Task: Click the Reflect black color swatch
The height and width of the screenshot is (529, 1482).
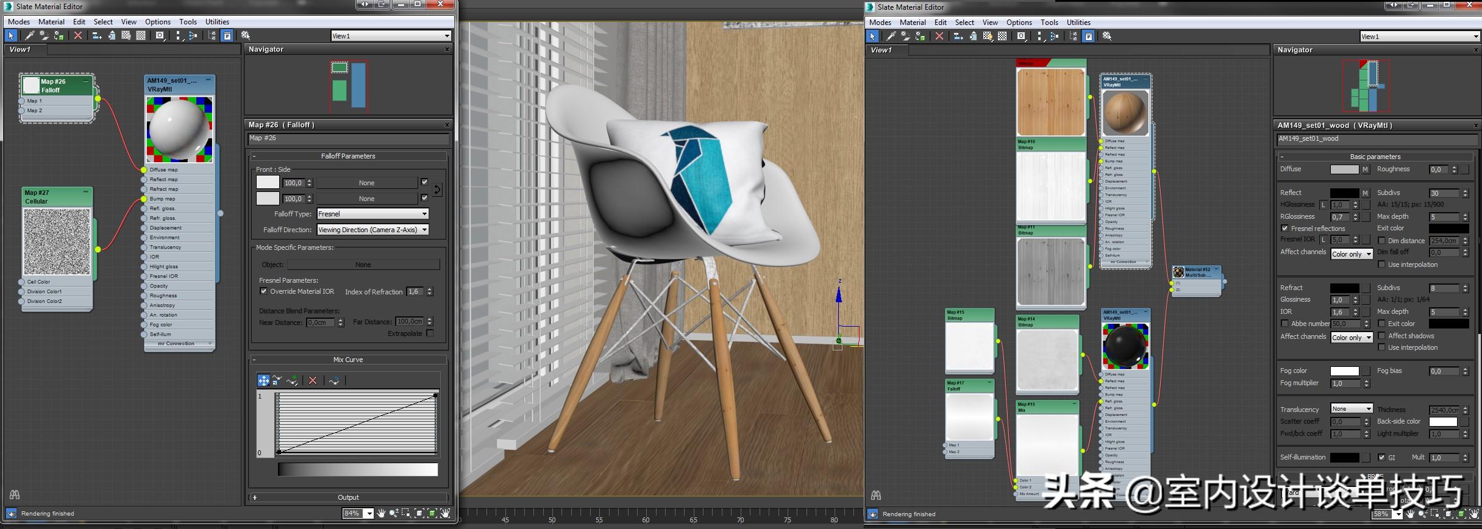Action: click(x=1344, y=193)
